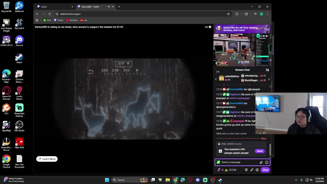Open the Chrome extensions puzzle icon
The height and width of the screenshot is (184, 327).
tap(237, 14)
